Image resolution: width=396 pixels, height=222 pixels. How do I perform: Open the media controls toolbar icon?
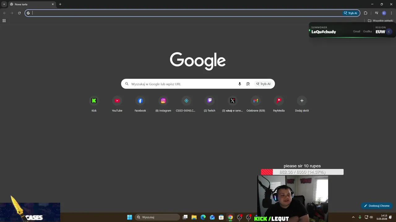point(377,13)
